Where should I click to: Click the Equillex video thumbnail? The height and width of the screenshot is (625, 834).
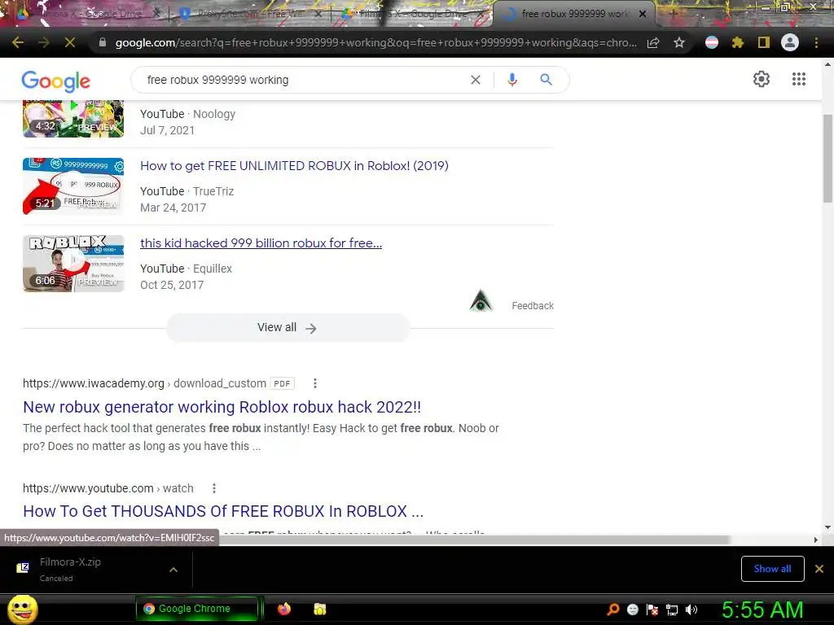[73, 264]
